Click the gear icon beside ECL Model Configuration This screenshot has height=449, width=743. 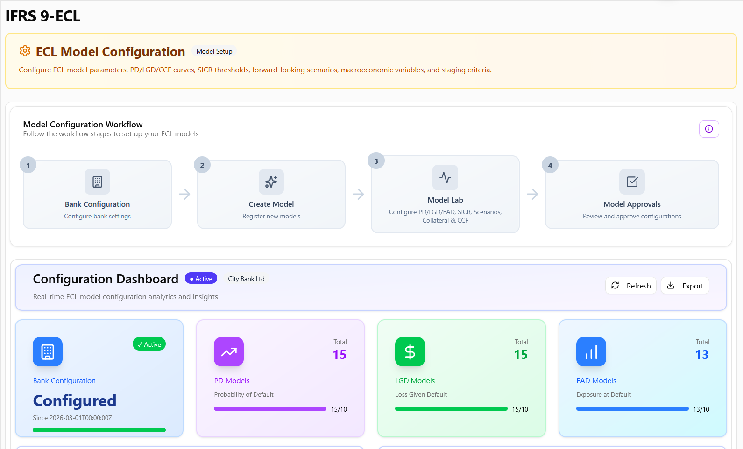[25, 51]
